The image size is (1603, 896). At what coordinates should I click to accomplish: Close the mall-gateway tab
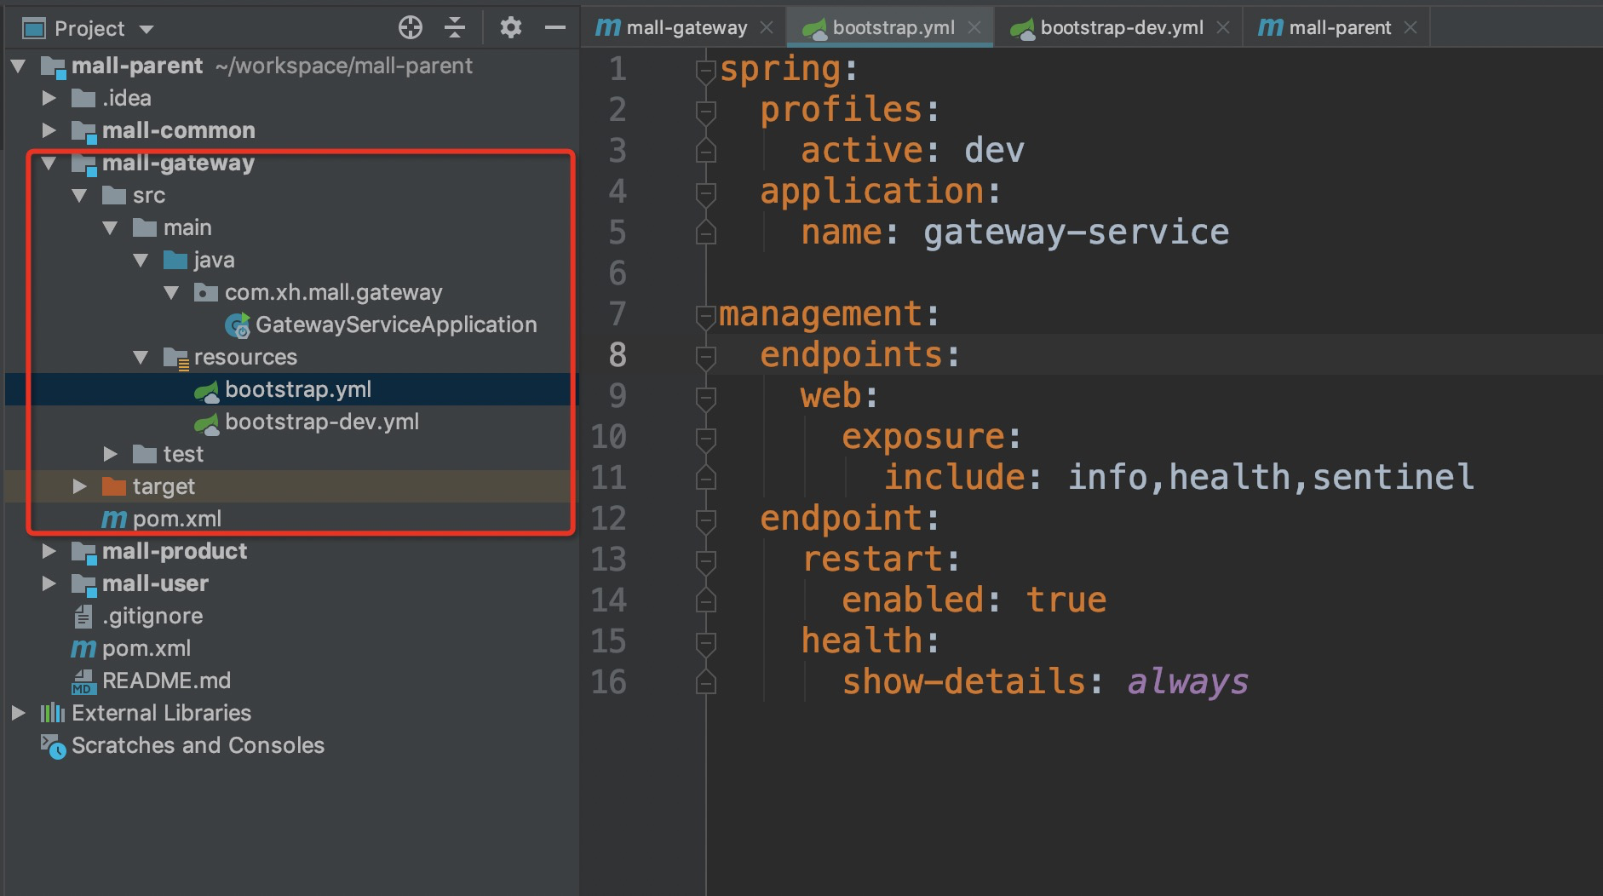767,26
